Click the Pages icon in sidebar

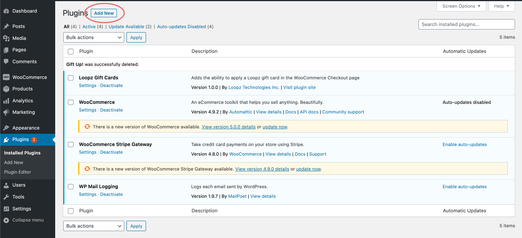point(6,50)
